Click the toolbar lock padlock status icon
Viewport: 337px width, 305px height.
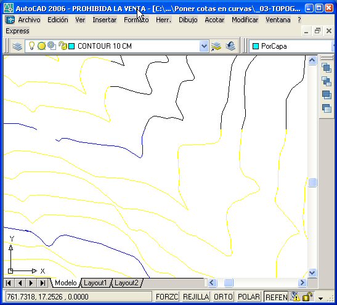click(307, 297)
